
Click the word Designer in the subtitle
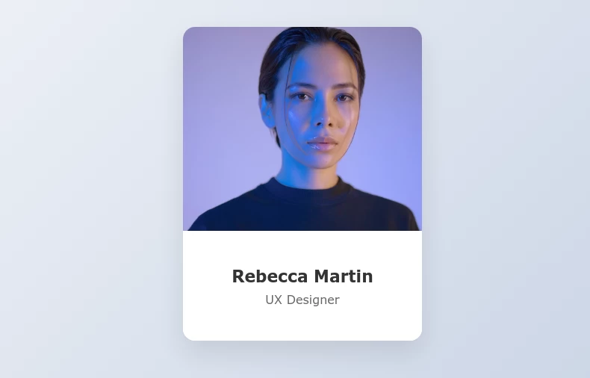(313, 300)
